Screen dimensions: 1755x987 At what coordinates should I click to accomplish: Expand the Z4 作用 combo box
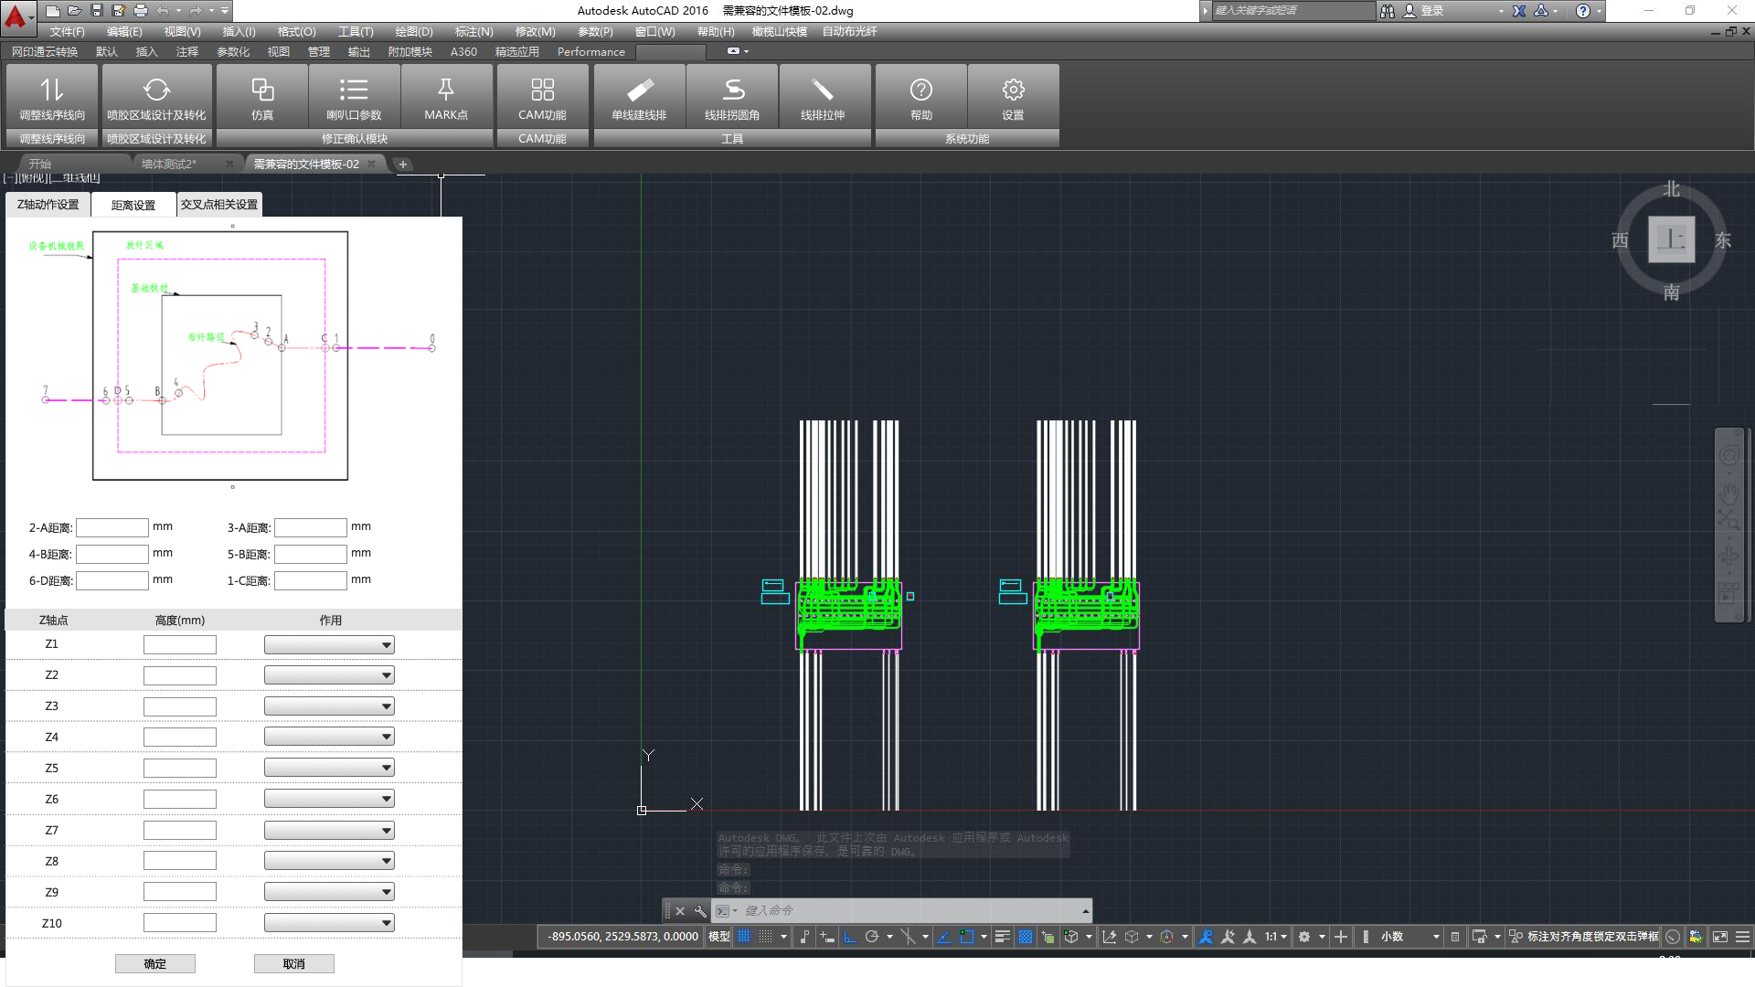pos(329,737)
